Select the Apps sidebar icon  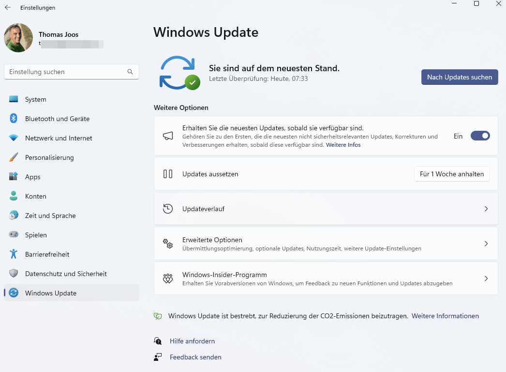[13, 177]
